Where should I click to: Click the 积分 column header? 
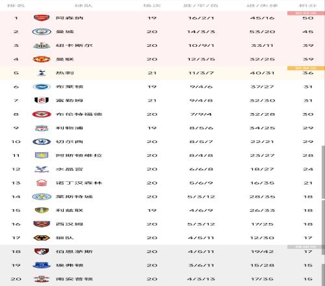click(x=308, y=5)
